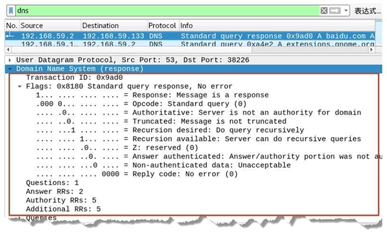Open the filter history dropdown arrow
This screenshot has height=234, width=387.
346,10
